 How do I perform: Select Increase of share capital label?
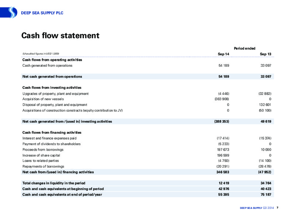[41, 155]
